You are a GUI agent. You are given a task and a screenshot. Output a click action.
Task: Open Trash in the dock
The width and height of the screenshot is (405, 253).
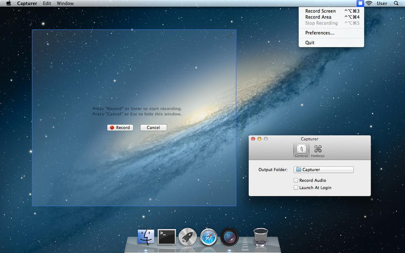tap(260, 236)
